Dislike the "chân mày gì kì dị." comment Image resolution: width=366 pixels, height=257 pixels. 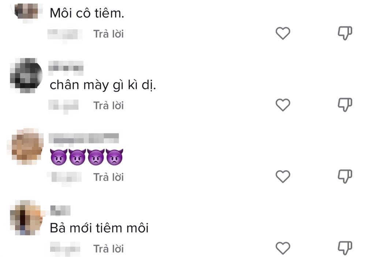[x=345, y=105]
